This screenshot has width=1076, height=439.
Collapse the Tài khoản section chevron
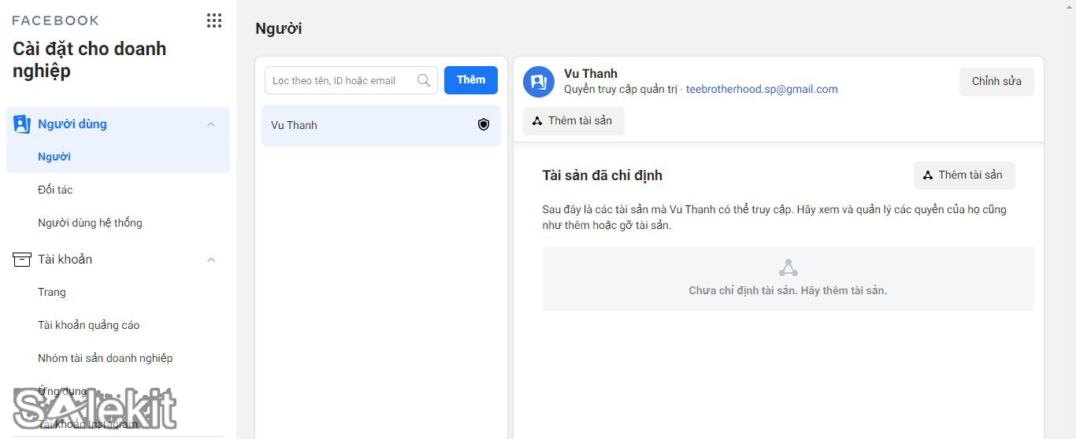coord(211,260)
